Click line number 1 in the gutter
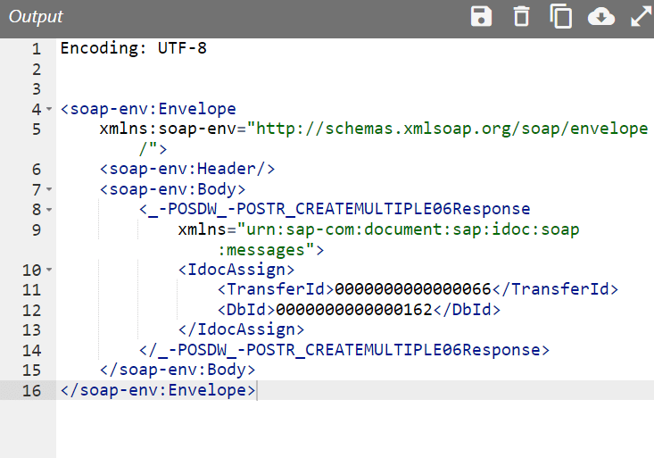 pos(36,49)
